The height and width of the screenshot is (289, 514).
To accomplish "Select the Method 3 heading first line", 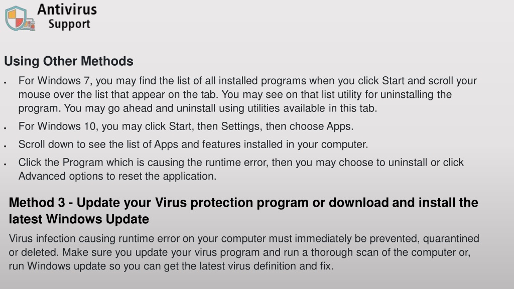I will (243, 203).
